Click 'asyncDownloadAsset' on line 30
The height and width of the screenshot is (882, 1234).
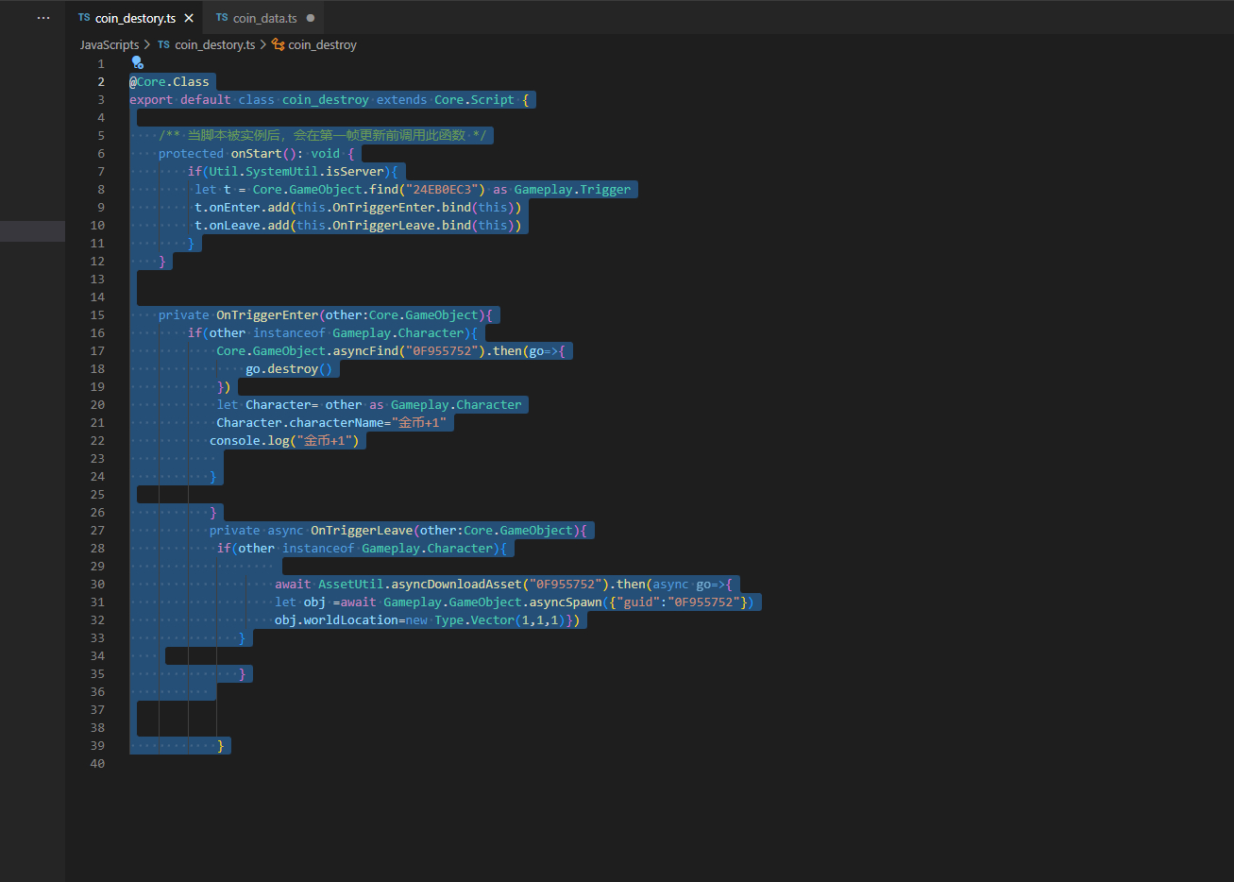point(456,584)
